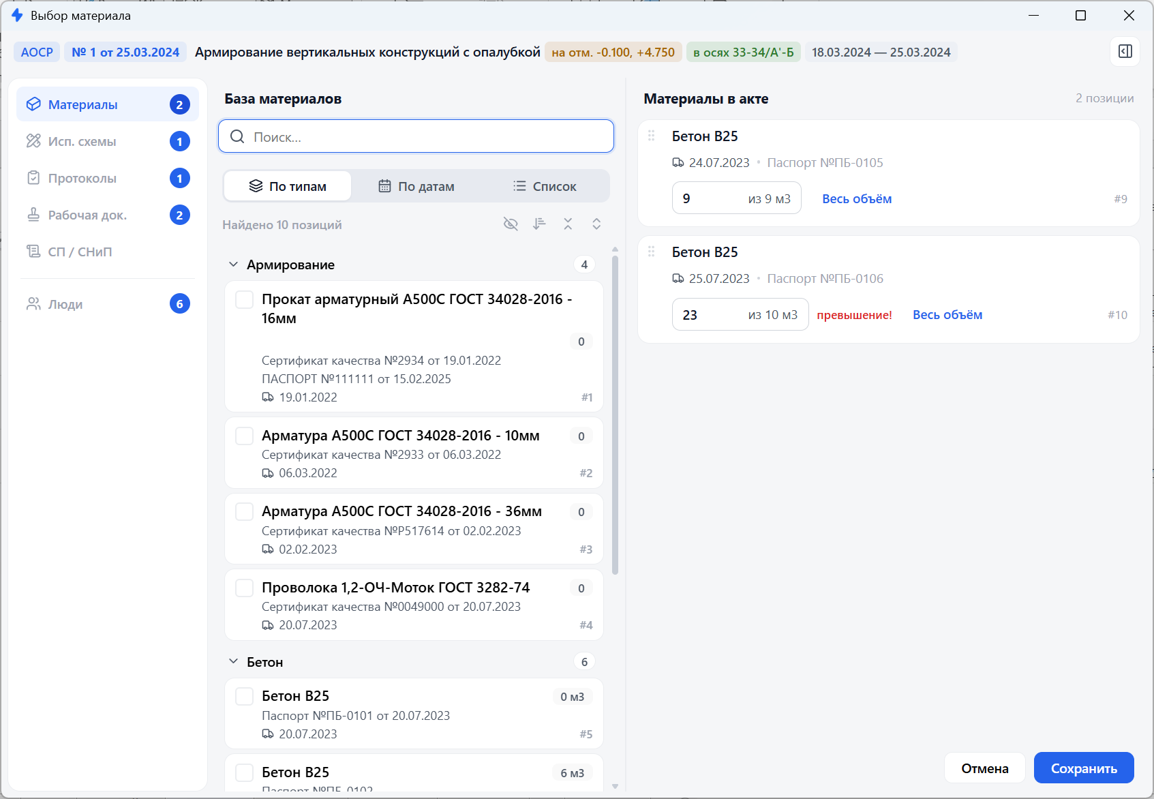The image size is (1154, 799).
Task: Click Паспорт №ПБ-0105 text
Action: pos(825,163)
